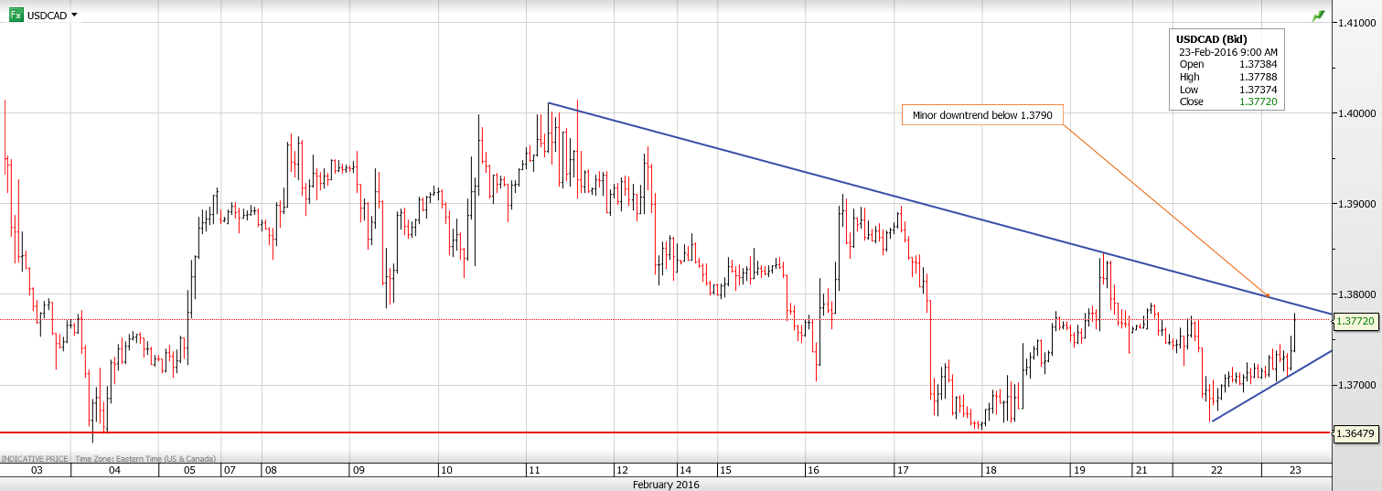
Task: Click date 23 on the time axis
Action: pyautogui.click(x=1295, y=470)
